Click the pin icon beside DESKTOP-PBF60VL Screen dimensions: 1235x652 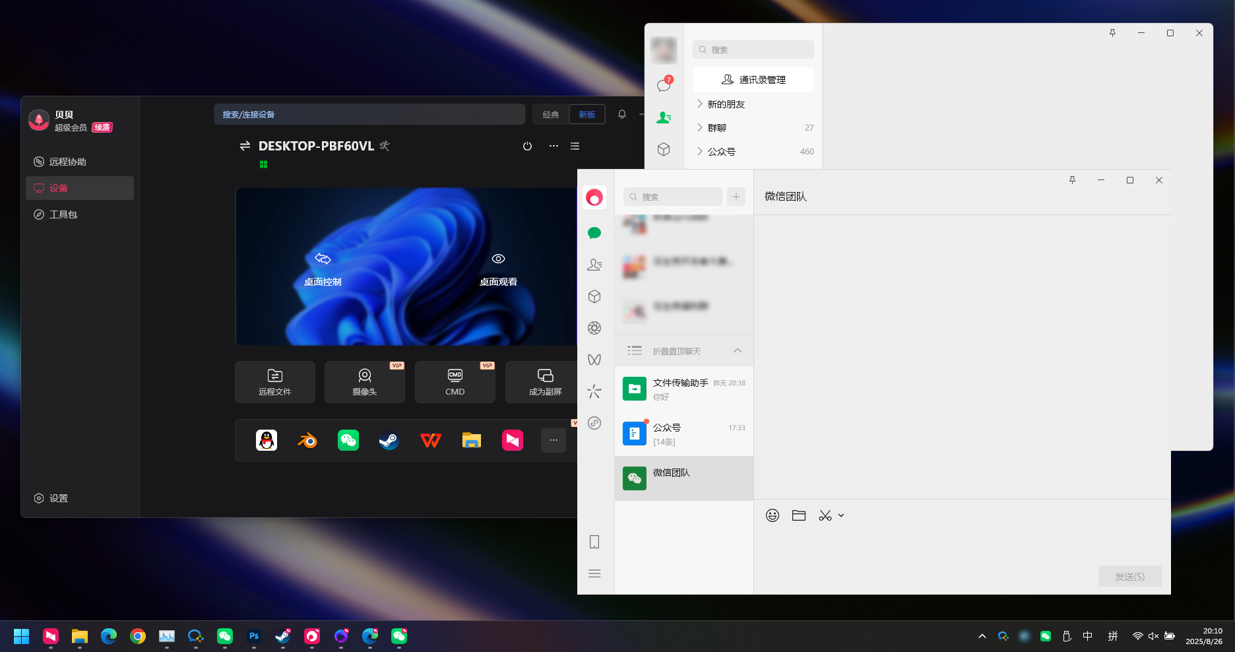point(385,146)
